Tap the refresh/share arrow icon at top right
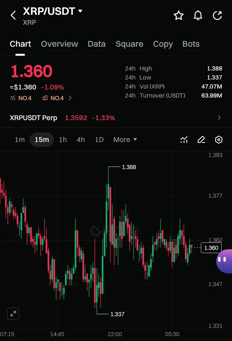 [x=217, y=15]
